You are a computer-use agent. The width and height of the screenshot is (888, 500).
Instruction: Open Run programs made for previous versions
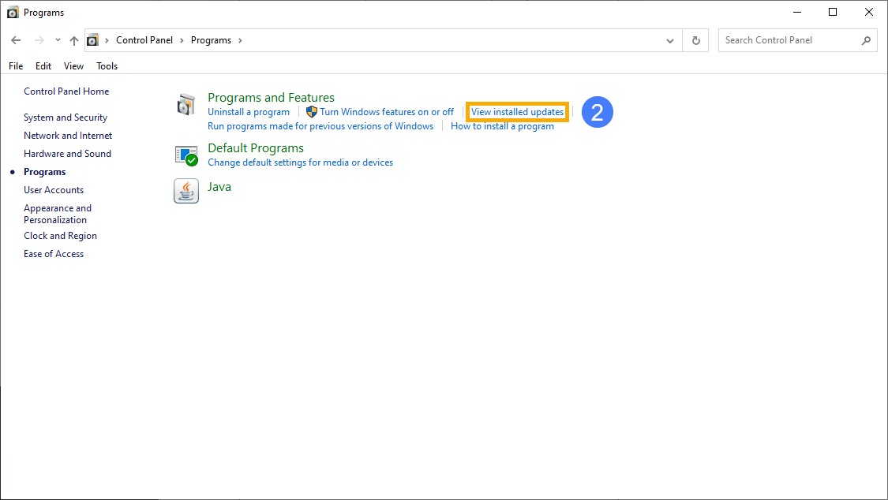coord(320,126)
